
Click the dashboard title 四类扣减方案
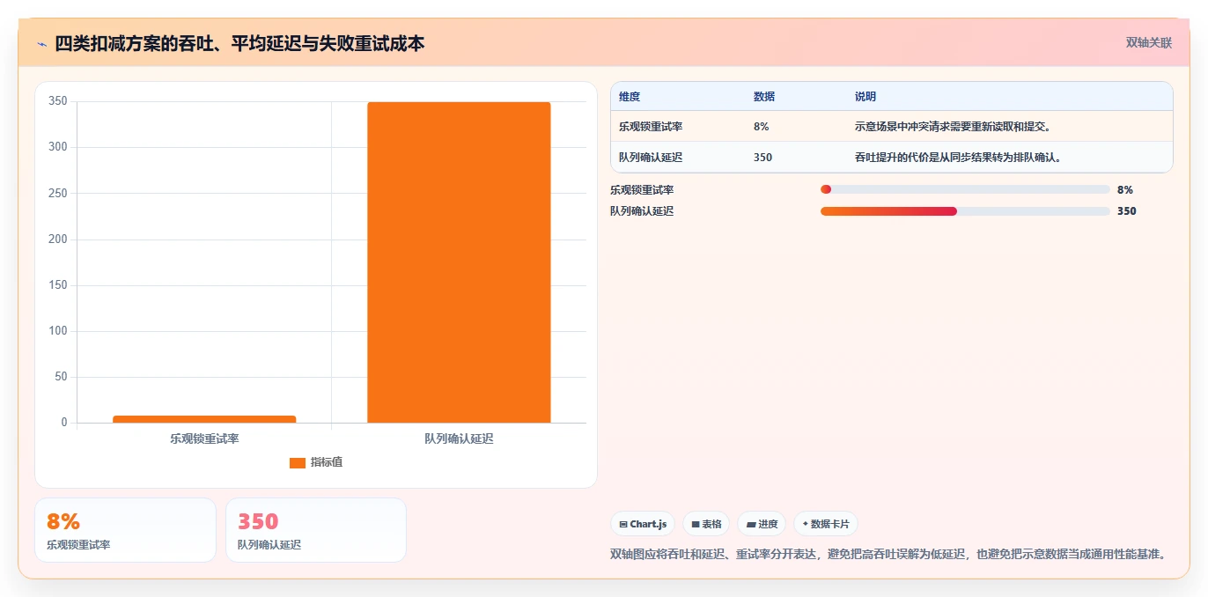click(x=239, y=44)
